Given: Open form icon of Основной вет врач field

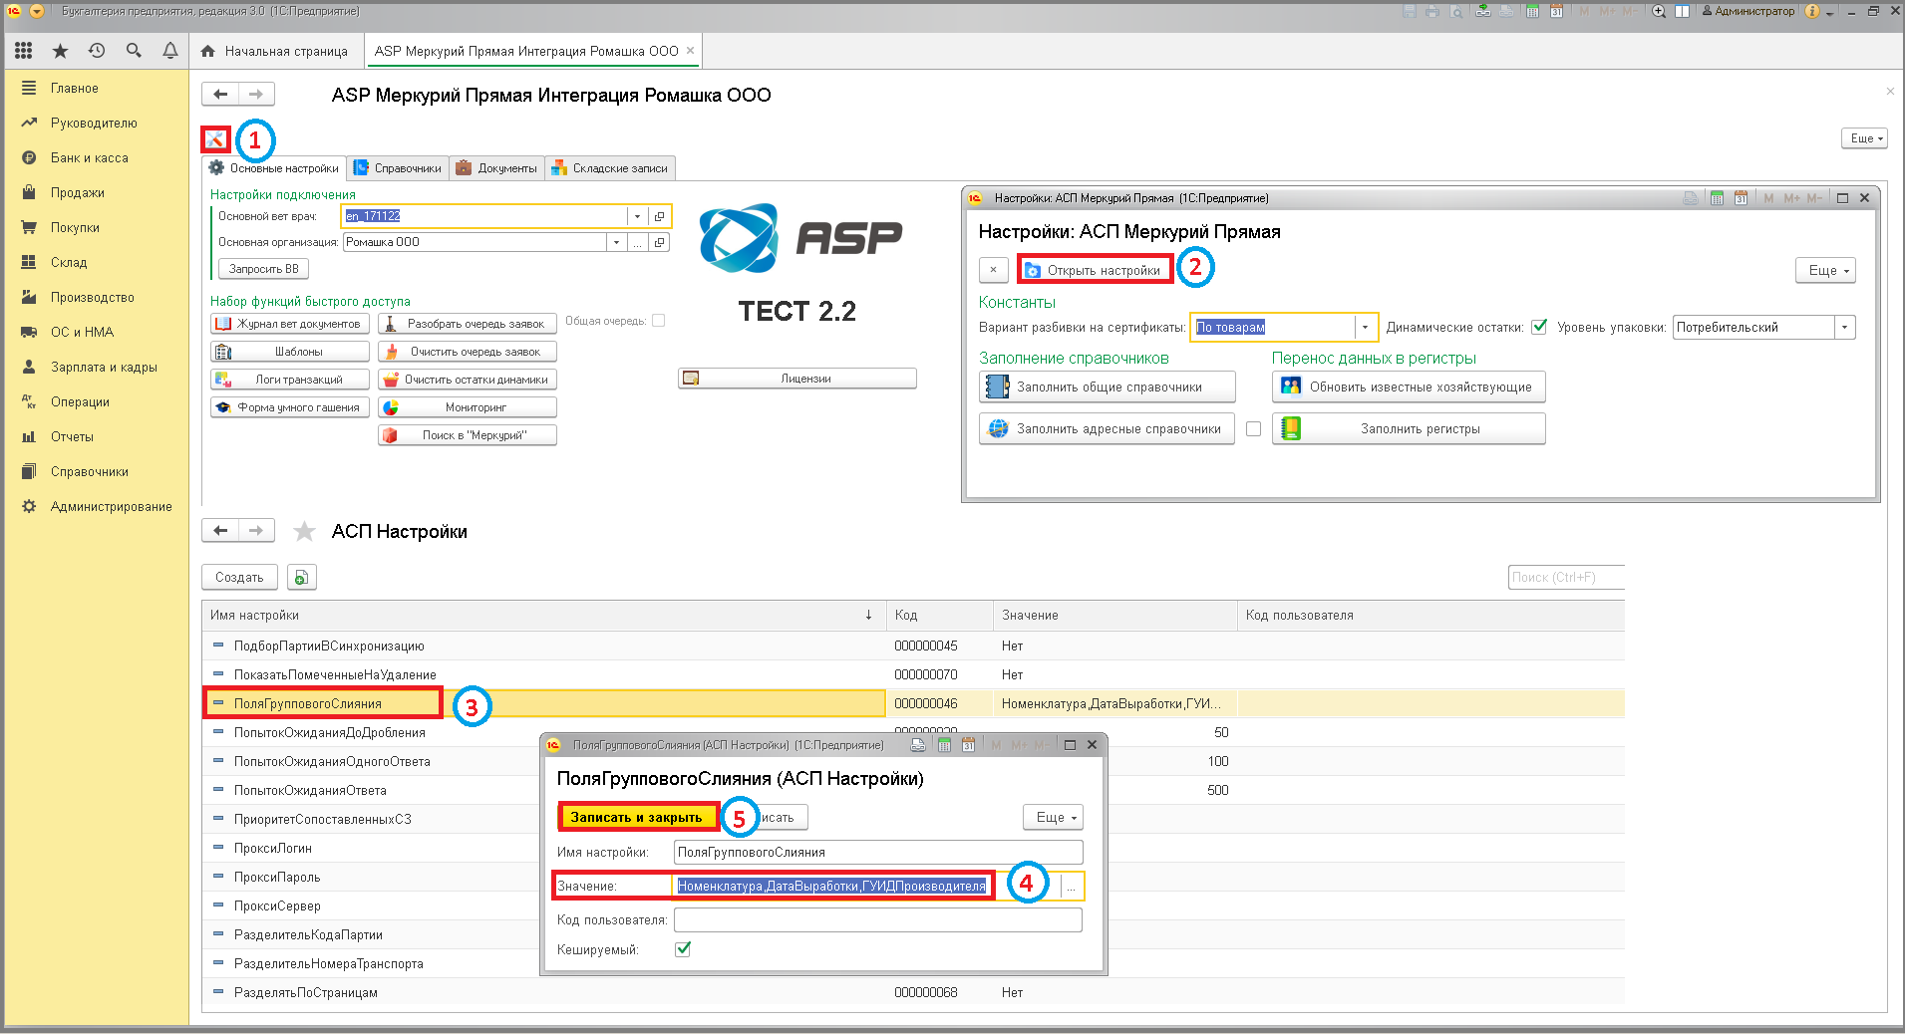Looking at the screenshot, I should (659, 216).
